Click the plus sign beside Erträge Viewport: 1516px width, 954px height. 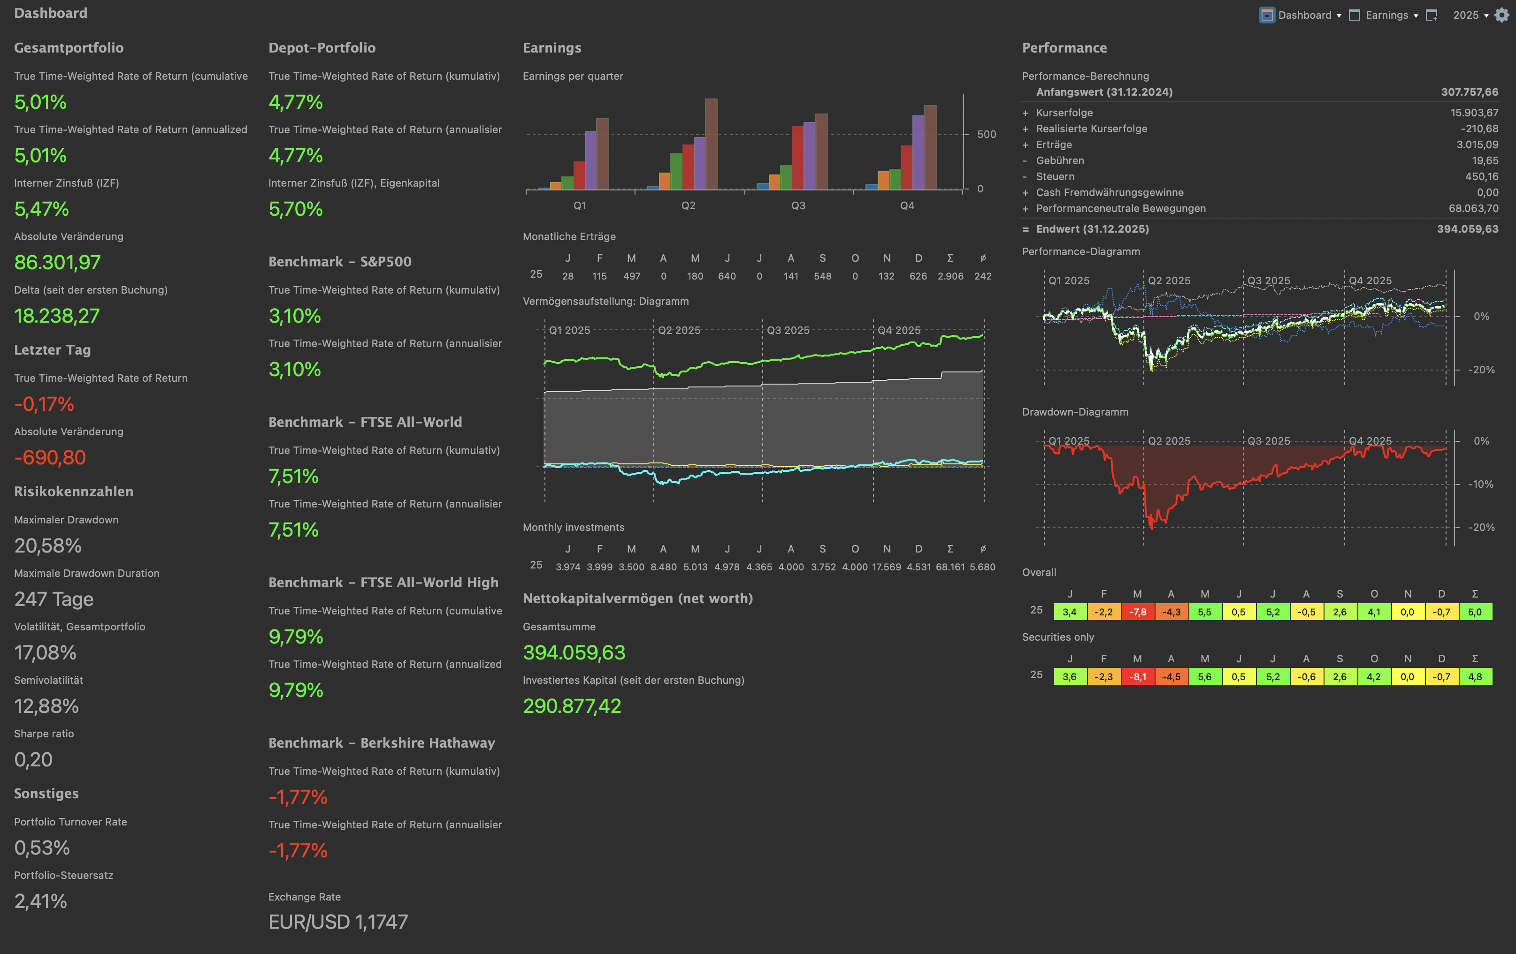point(1026,145)
